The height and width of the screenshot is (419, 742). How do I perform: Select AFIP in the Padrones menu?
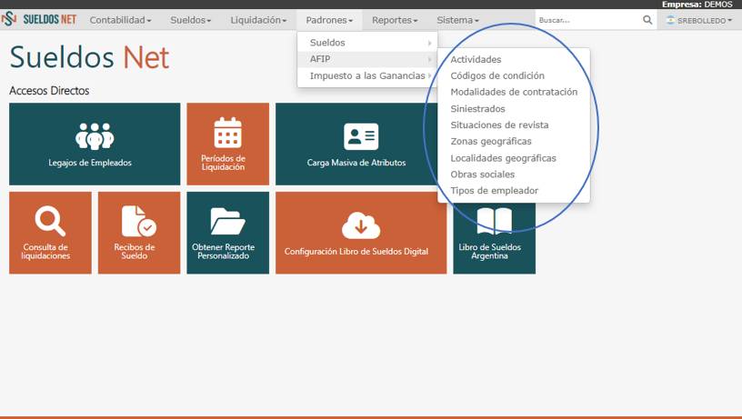tap(367, 59)
